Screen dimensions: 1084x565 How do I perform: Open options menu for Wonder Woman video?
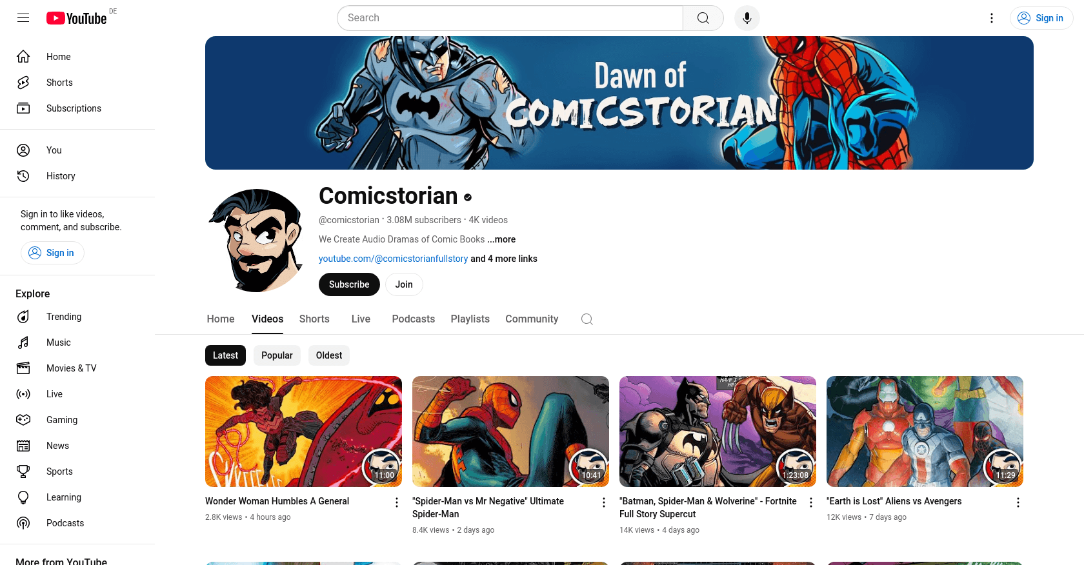click(x=397, y=502)
